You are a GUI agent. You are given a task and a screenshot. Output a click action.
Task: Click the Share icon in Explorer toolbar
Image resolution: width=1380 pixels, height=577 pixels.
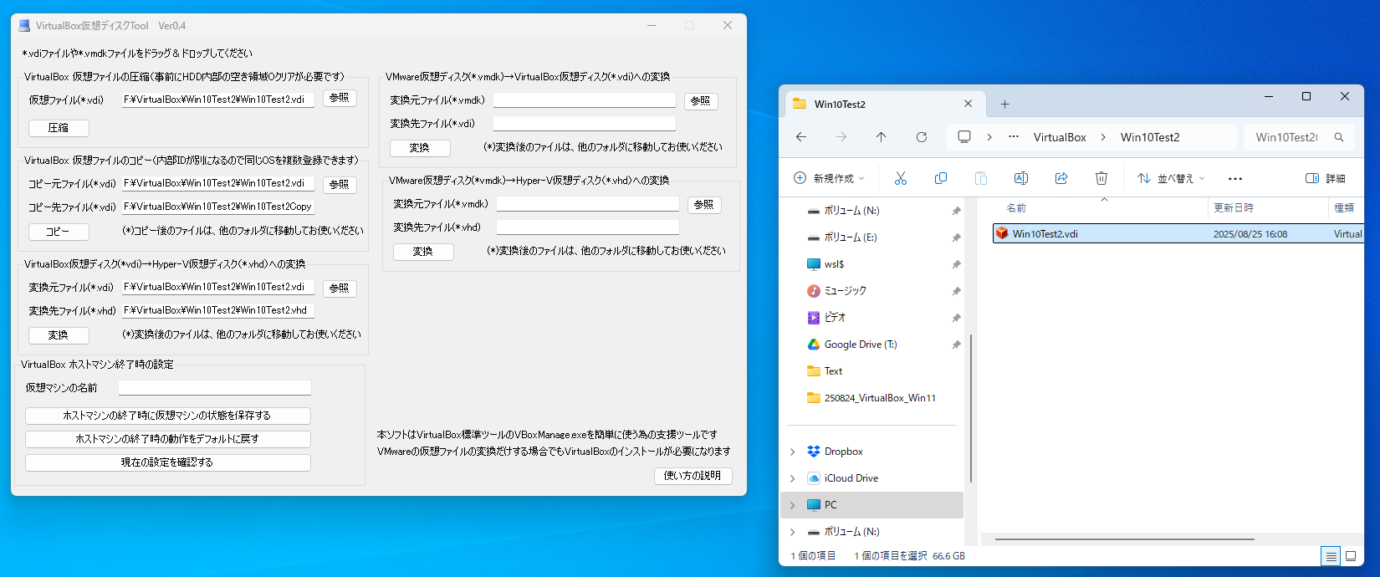tap(1061, 178)
